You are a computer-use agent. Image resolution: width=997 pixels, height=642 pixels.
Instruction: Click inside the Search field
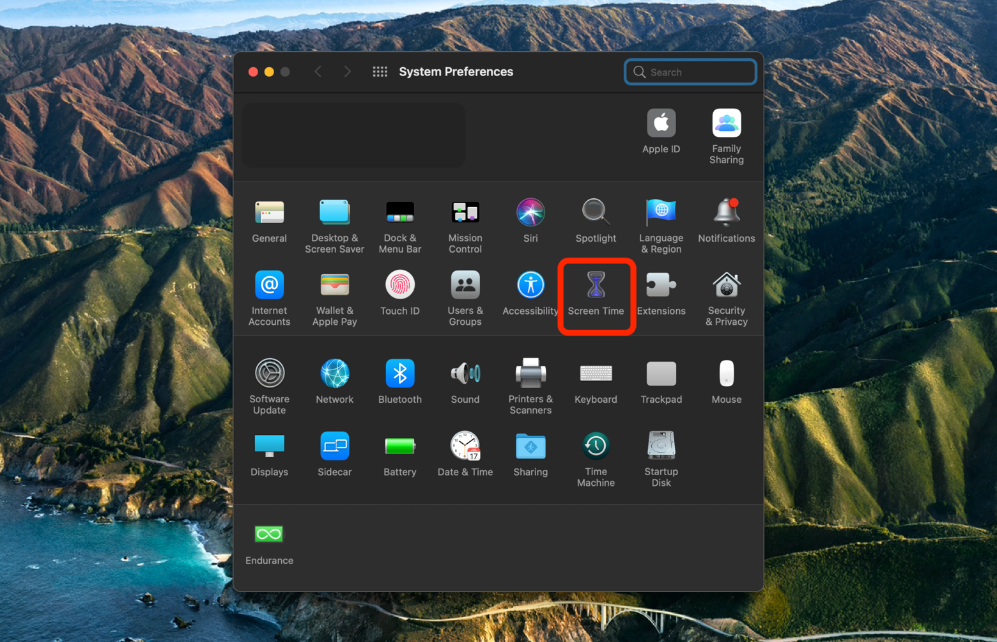(690, 72)
